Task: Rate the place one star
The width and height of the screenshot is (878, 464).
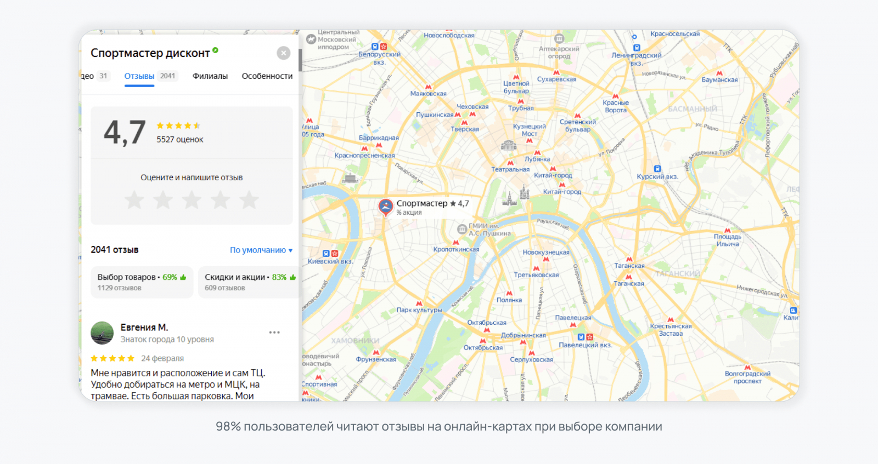Action: pyautogui.click(x=134, y=200)
